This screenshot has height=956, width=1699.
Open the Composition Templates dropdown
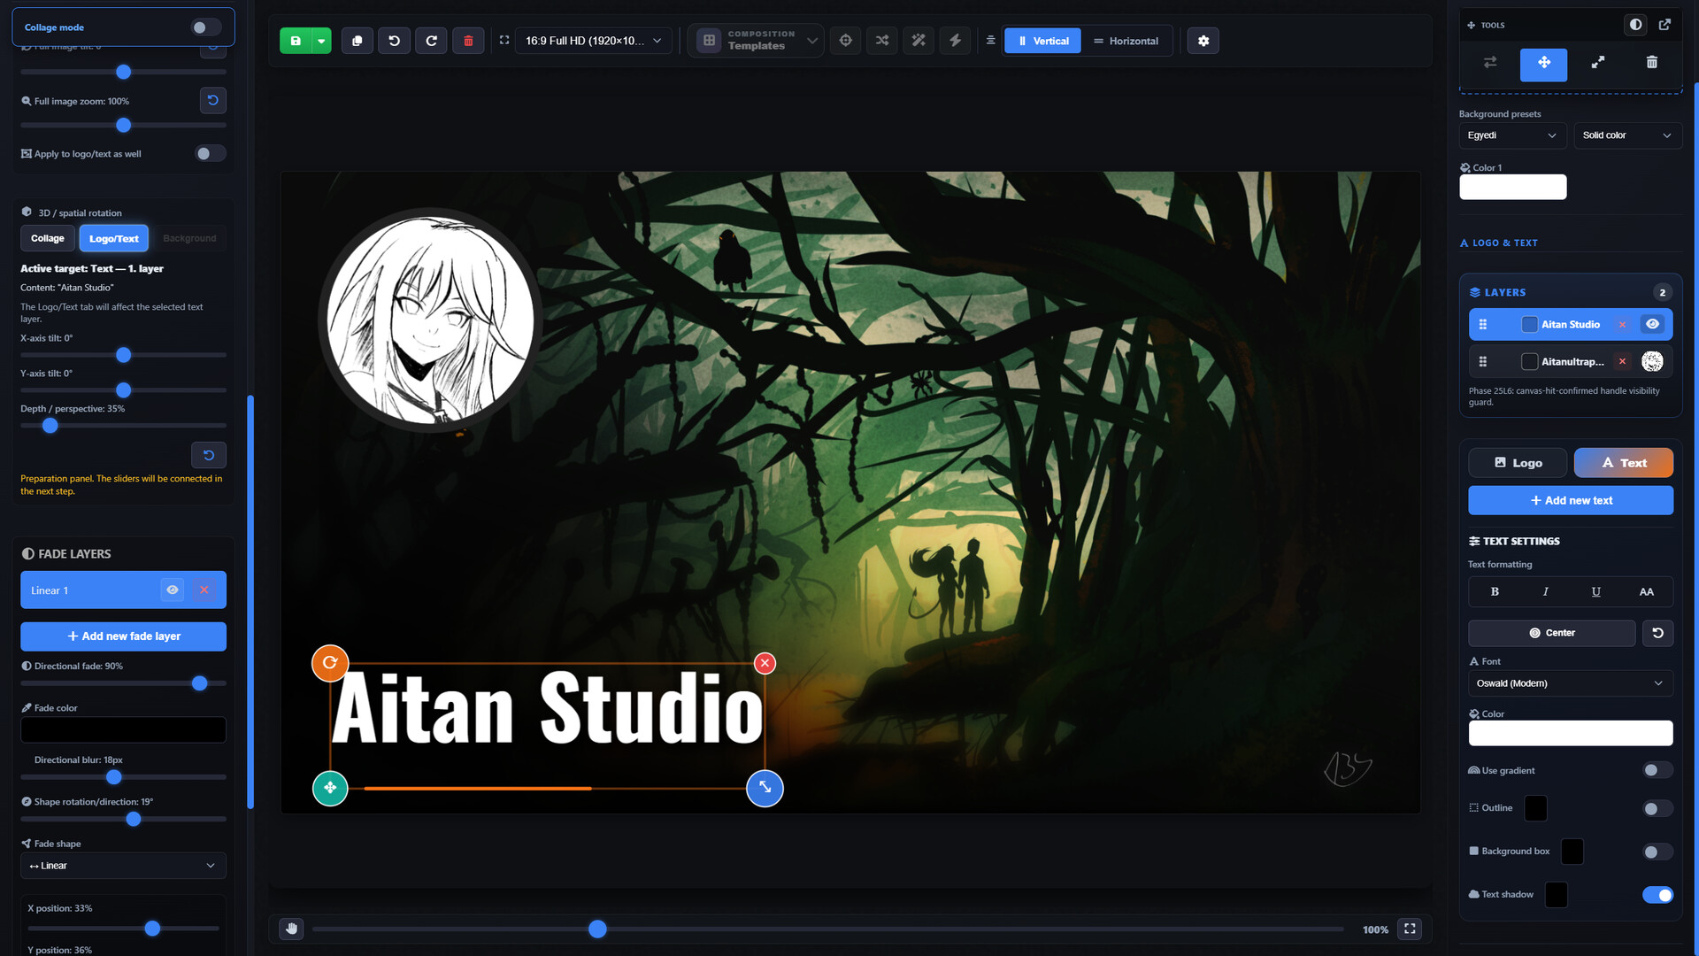[757, 41]
